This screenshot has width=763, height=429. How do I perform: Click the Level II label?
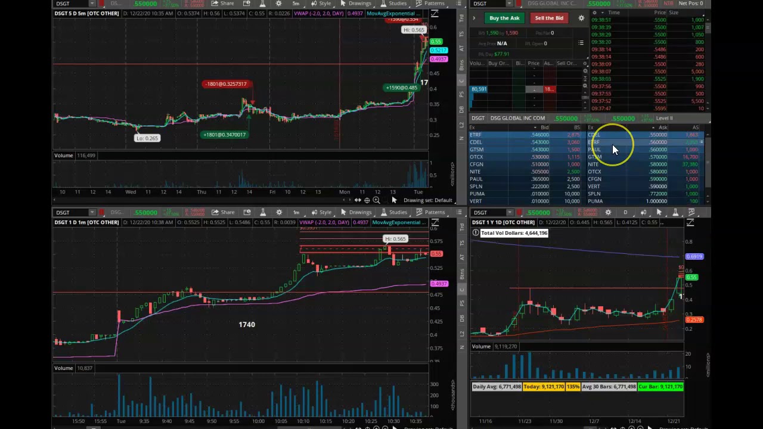pyautogui.click(x=664, y=118)
